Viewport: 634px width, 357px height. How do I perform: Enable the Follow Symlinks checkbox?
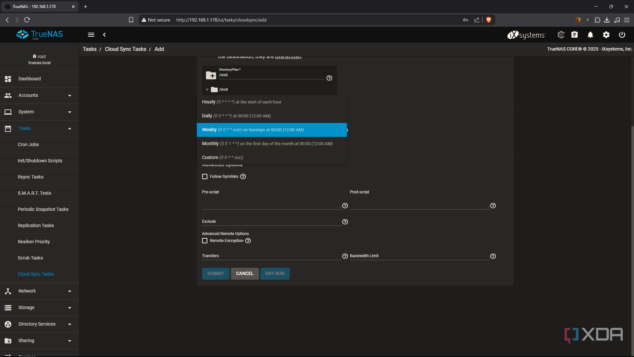click(x=205, y=177)
